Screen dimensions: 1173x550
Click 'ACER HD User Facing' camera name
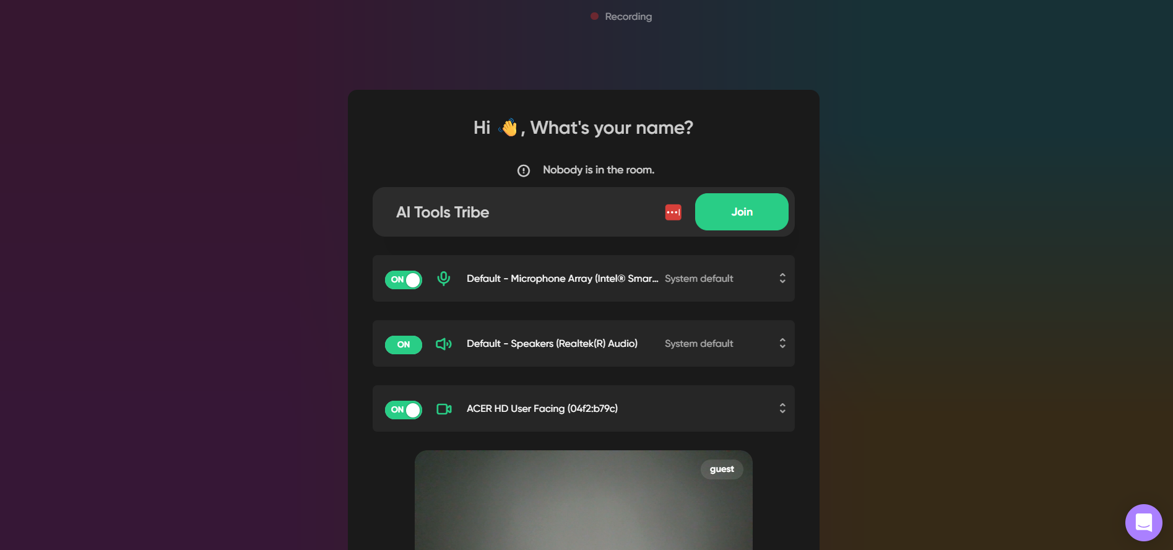tap(542, 409)
